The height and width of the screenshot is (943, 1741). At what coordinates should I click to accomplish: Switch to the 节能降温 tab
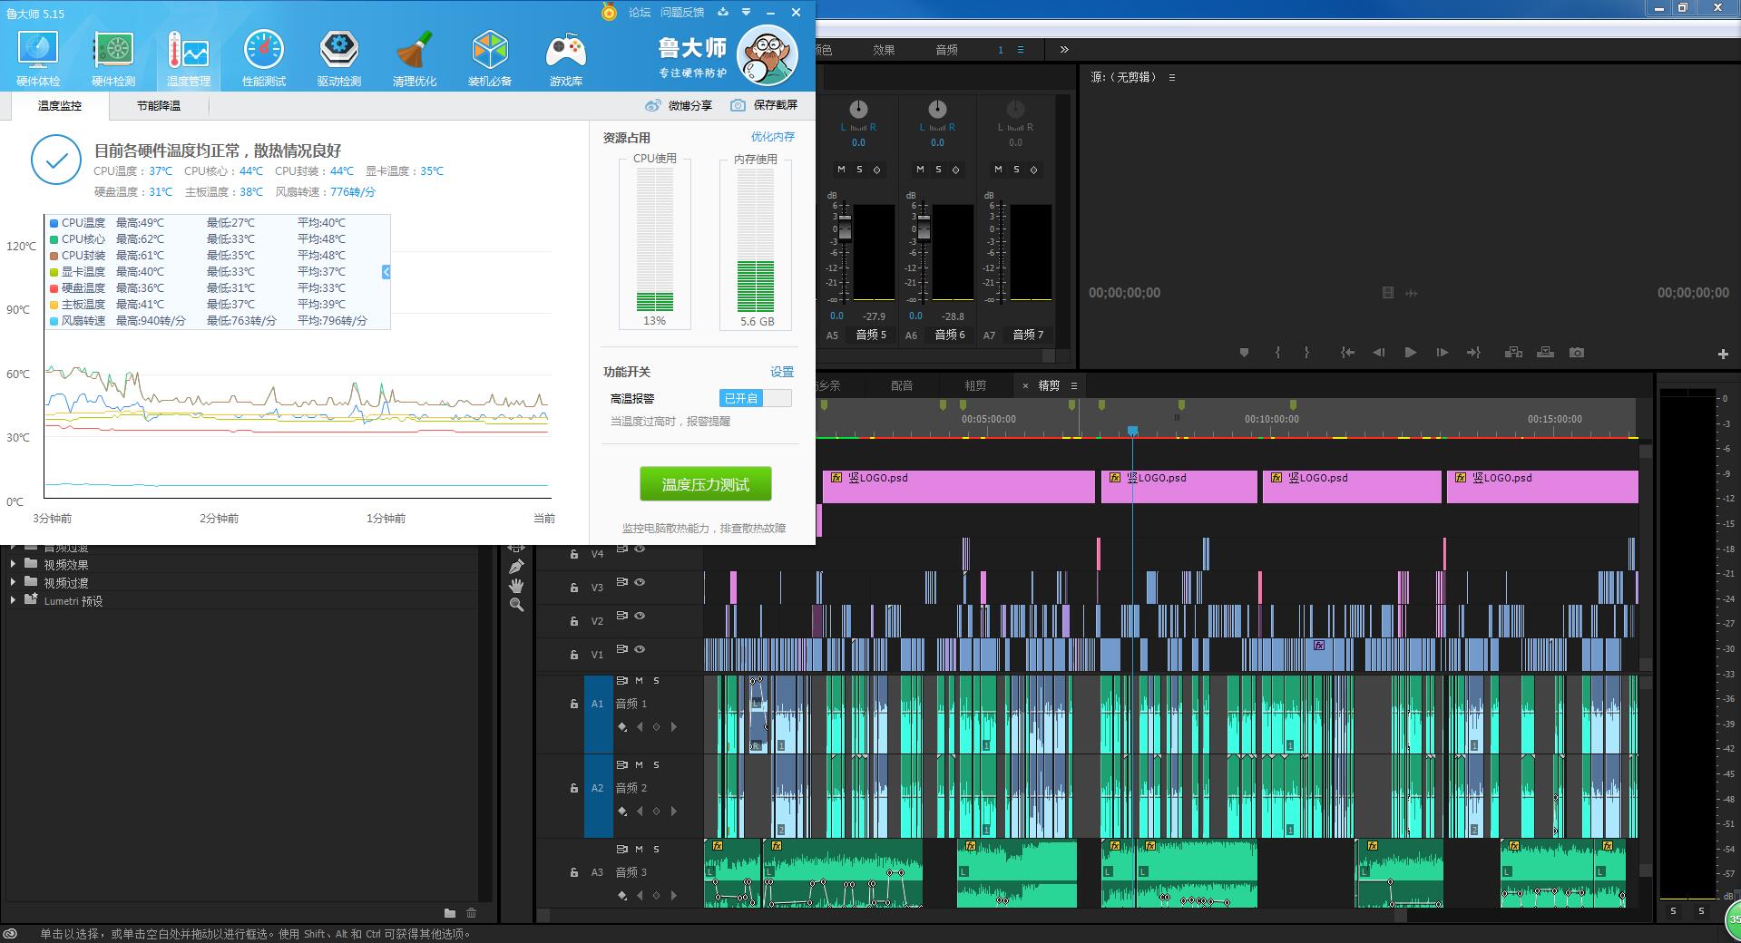[159, 106]
